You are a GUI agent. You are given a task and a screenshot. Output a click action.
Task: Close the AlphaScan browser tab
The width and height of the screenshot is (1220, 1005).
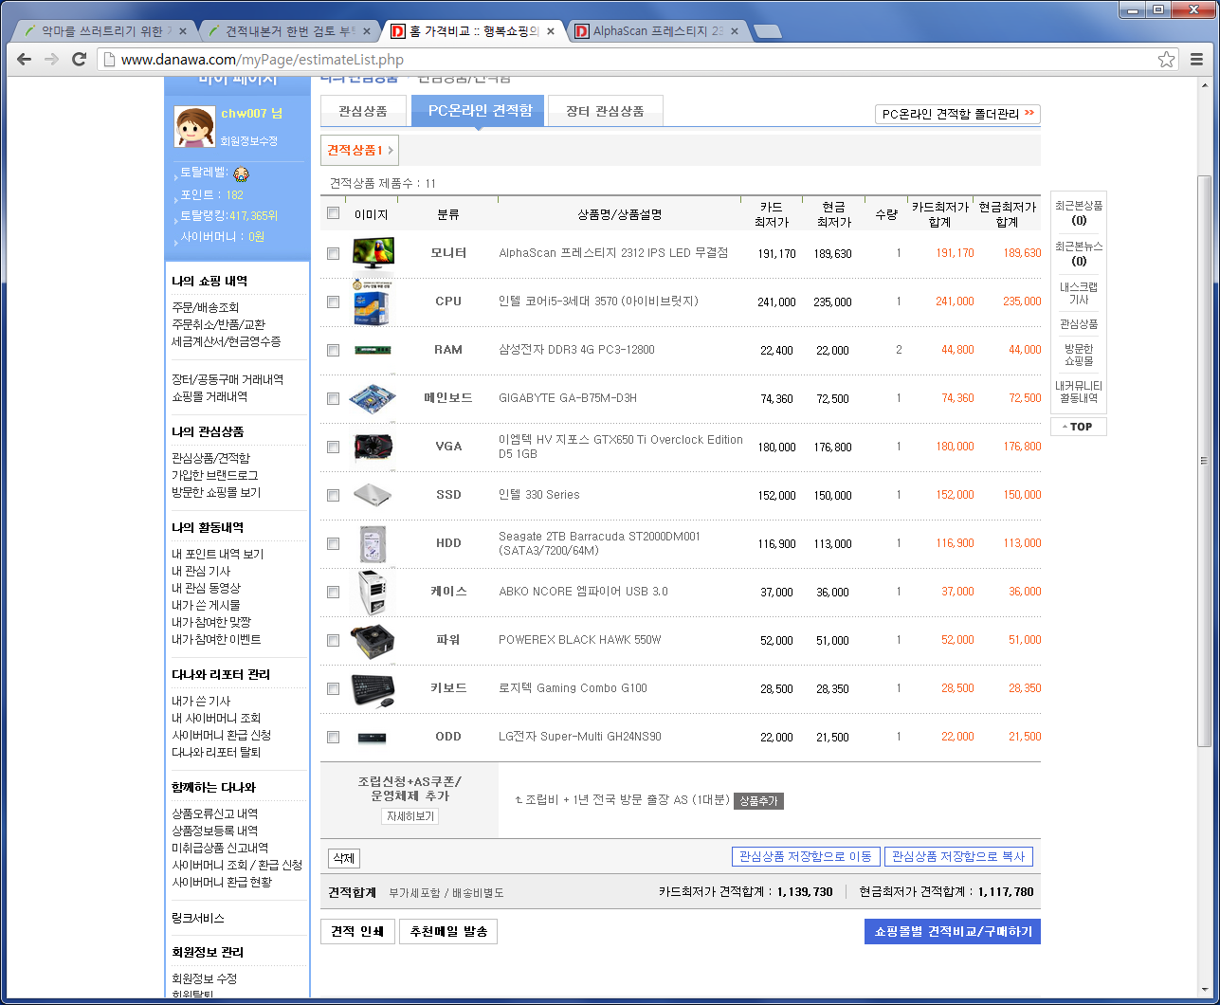(x=734, y=30)
